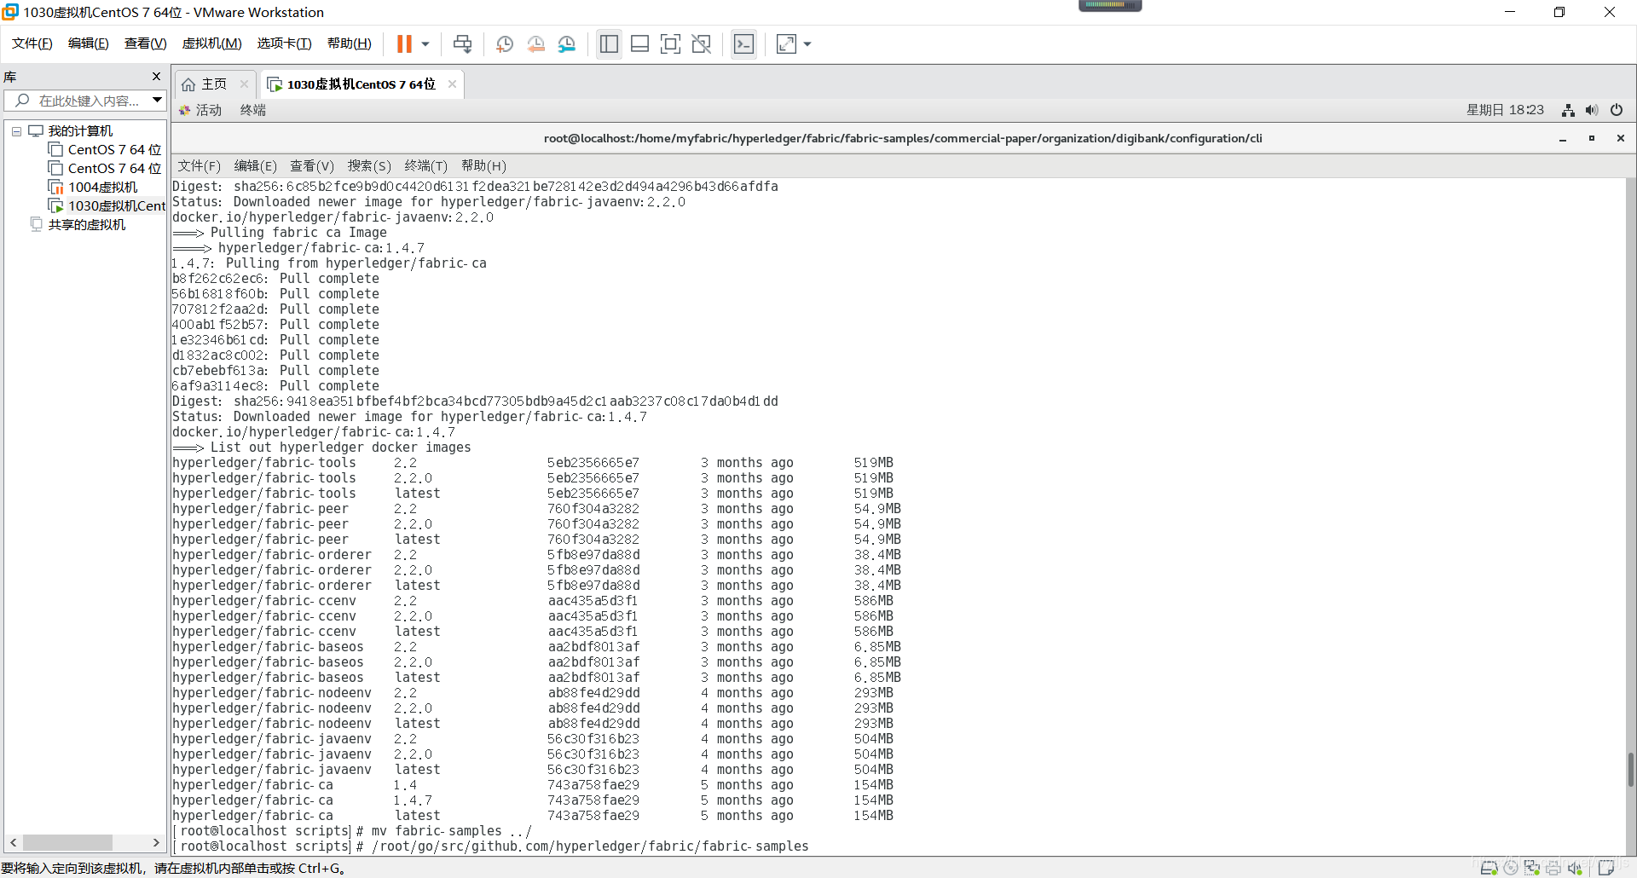
Task: Open the power options dropdown beside pause
Action: tap(425, 44)
